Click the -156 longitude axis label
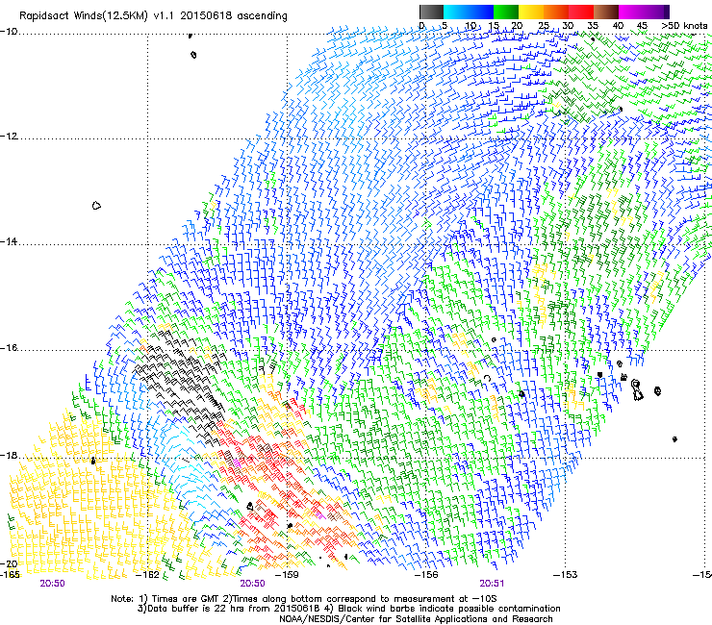The image size is (712, 625). point(426,575)
